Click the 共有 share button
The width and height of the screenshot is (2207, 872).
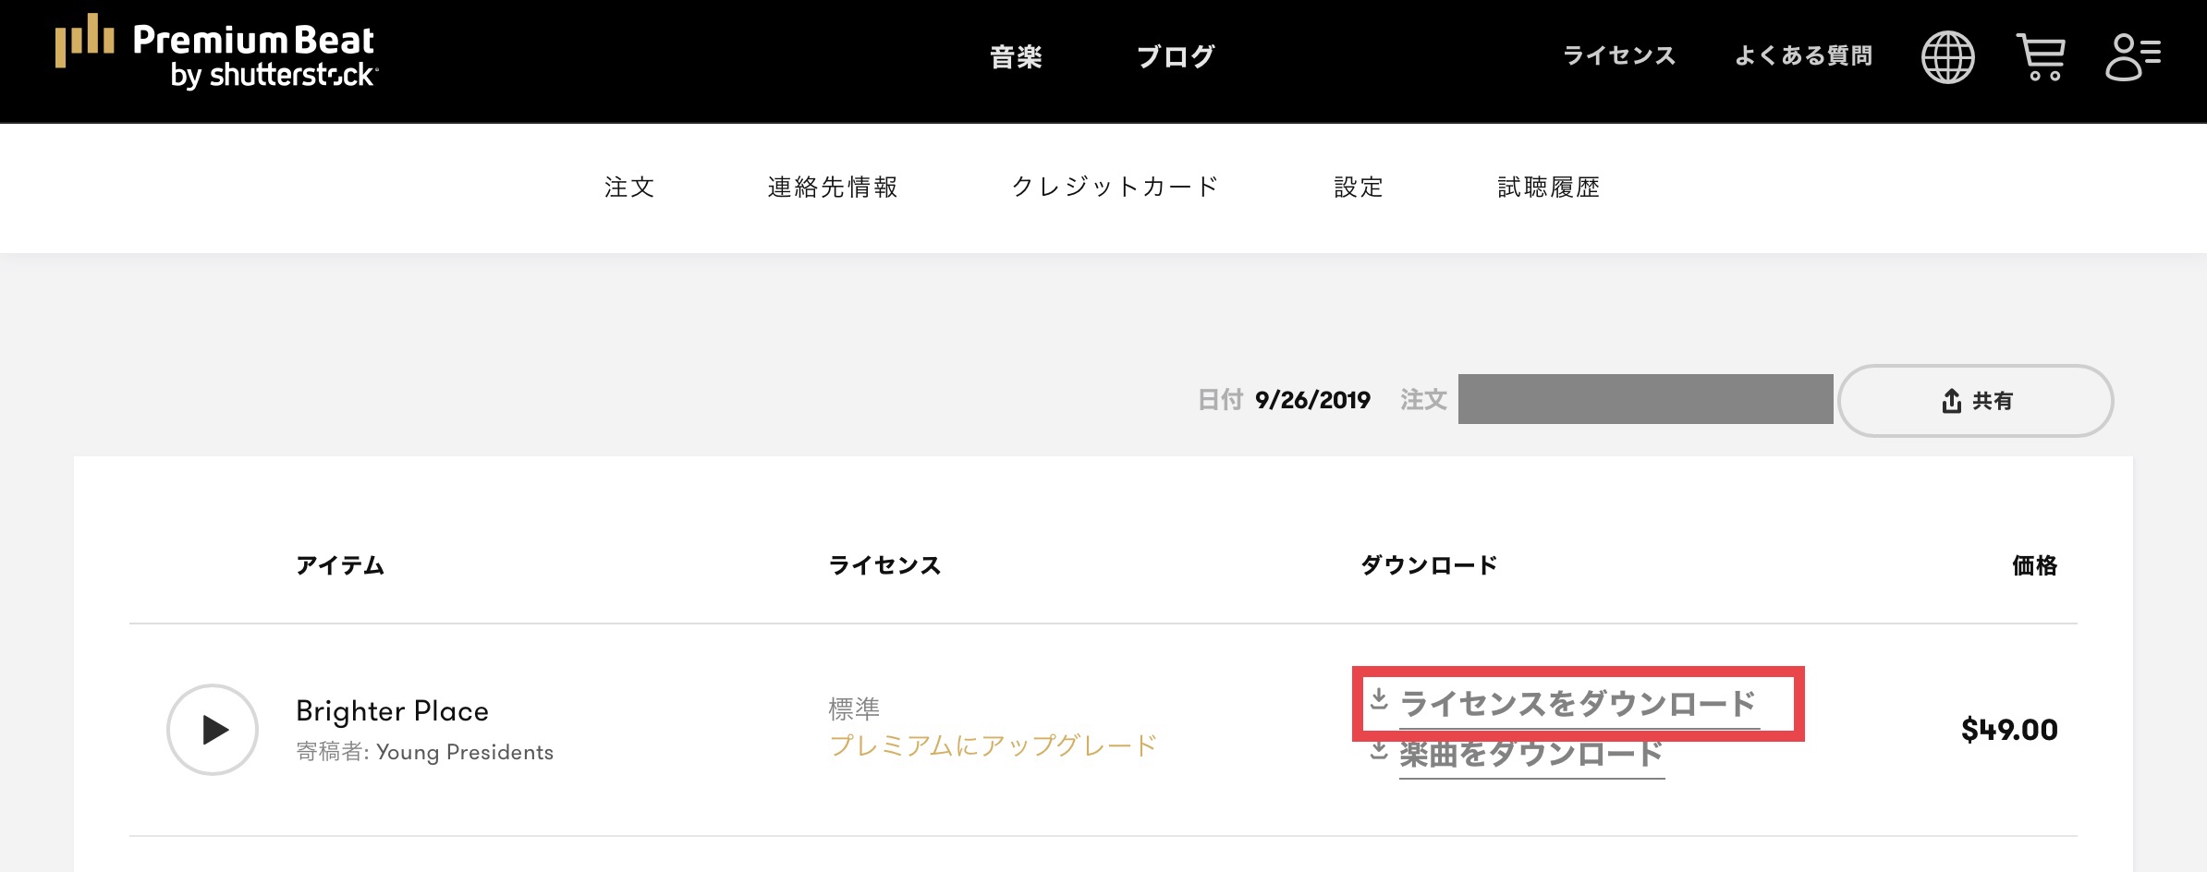click(x=1976, y=401)
